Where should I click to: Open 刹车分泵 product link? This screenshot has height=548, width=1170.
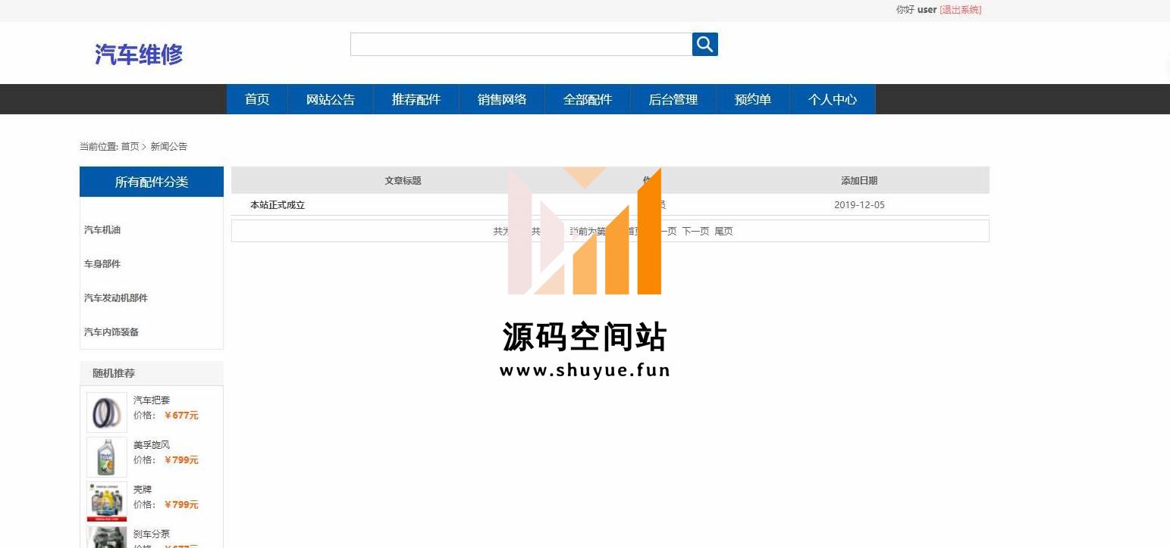coord(152,534)
